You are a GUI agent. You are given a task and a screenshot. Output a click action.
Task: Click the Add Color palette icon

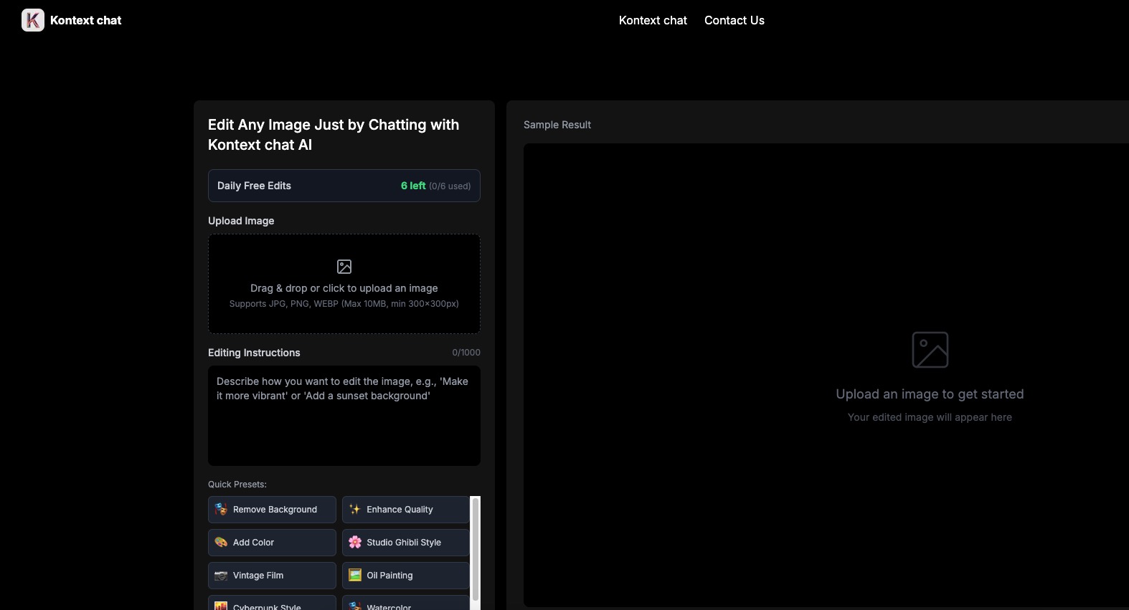point(221,543)
